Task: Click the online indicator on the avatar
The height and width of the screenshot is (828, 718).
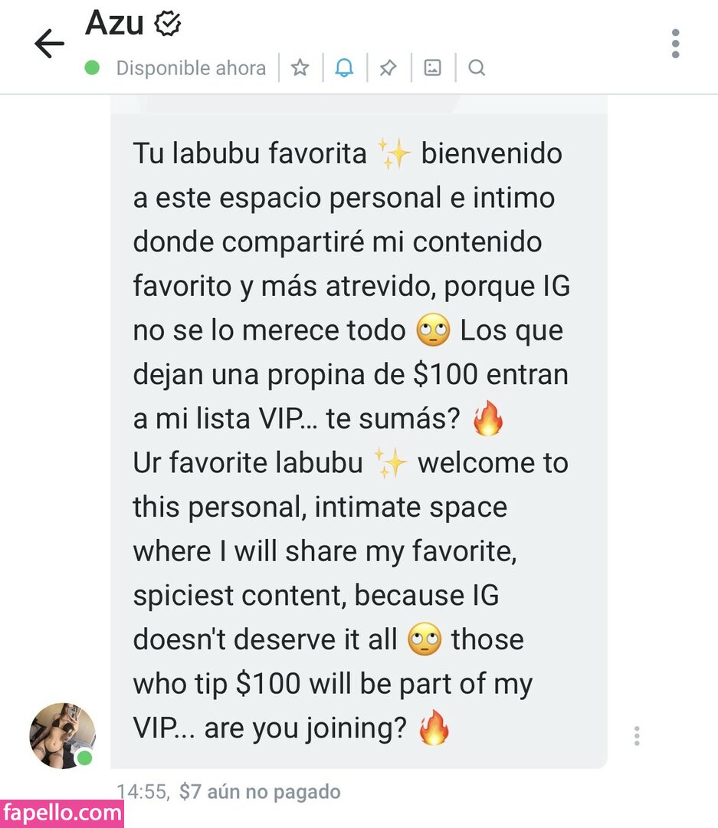Action: point(84,757)
